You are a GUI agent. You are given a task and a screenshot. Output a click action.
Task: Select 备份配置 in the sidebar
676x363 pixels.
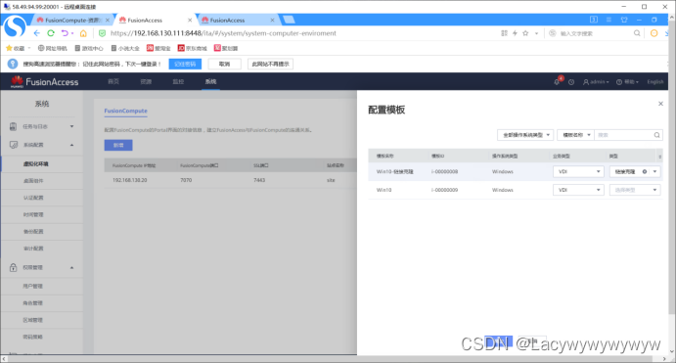coord(33,231)
